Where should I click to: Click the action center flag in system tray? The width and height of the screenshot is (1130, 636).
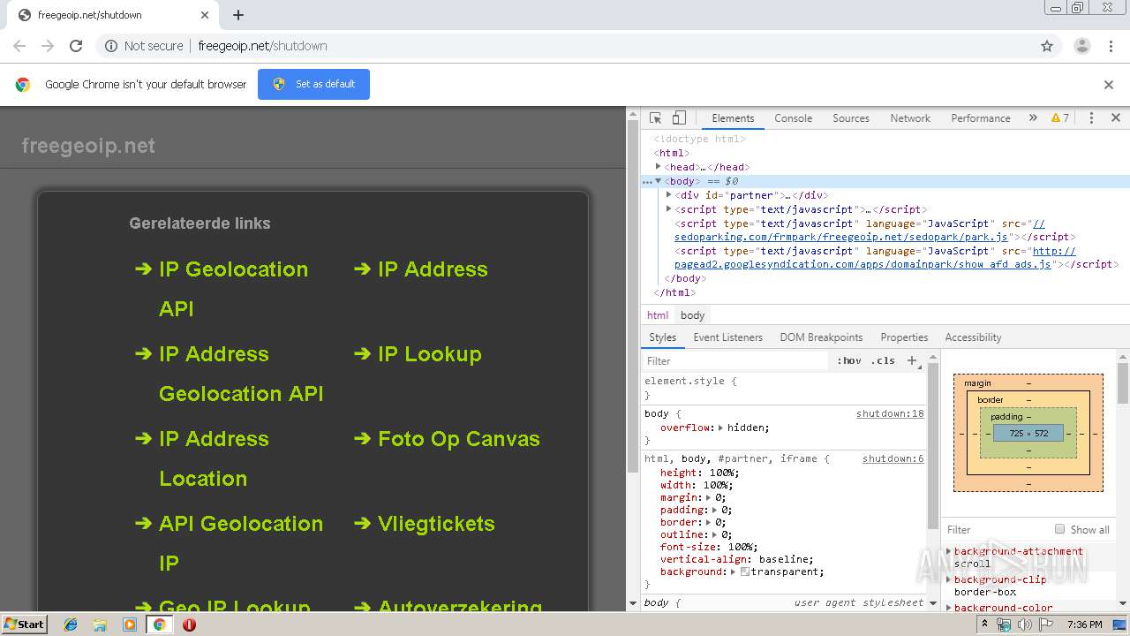pyautogui.click(x=1045, y=625)
